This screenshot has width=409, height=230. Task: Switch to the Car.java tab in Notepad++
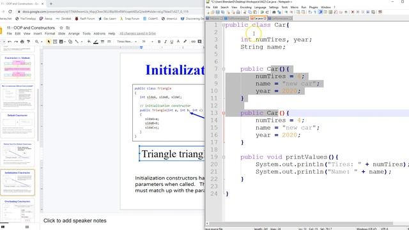[x=258, y=19]
